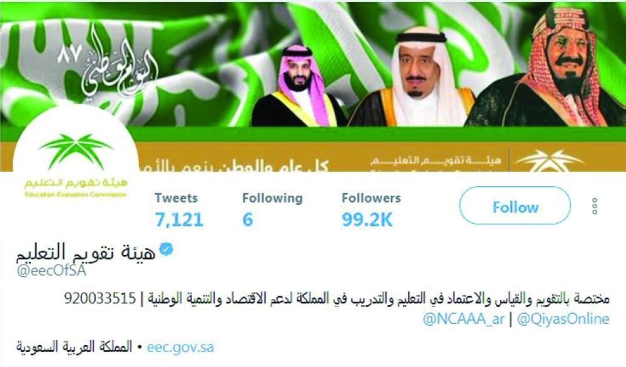Click the white palm logo in the banner
Screen dimensions: 626x367
point(549,160)
